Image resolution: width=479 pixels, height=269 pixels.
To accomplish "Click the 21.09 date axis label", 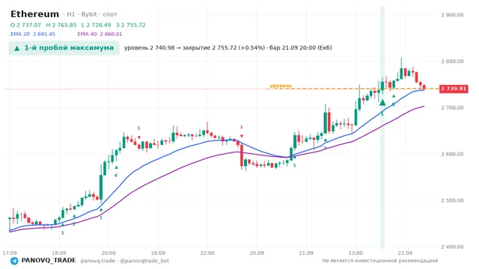I will pos(306,253).
